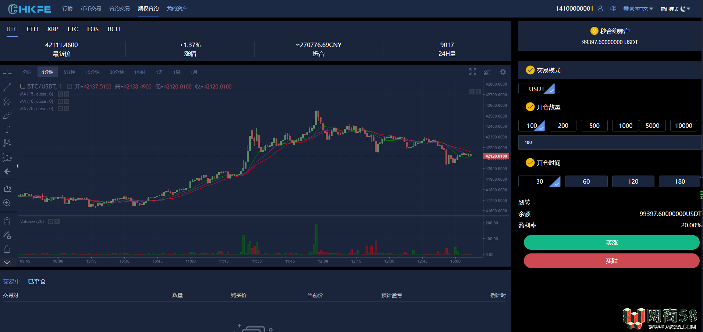The width and height of the screenshot is (703, 332).
Task: Click the quantity input field showing 100
Action: pos(610,142)
